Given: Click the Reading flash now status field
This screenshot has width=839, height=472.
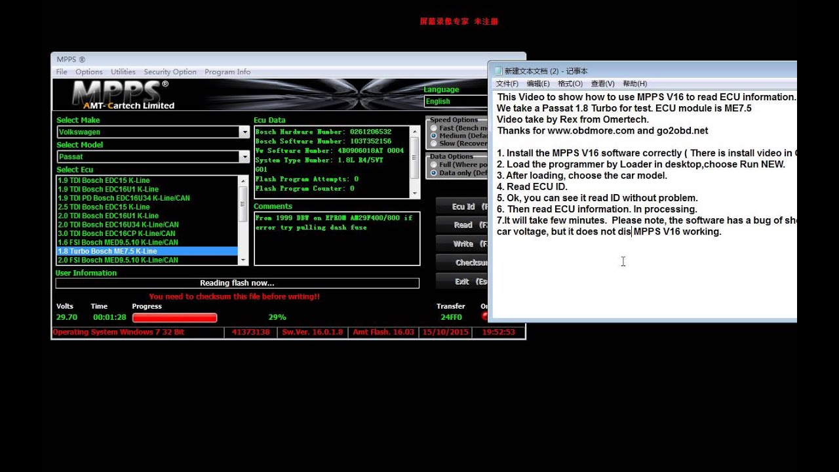Looking at the screenshot, I should (x=237, y=283).
